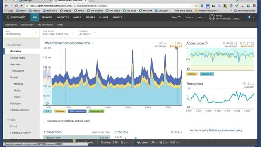Open the Apps bookmarks shortcut
The width and height of the screenshot is (261, 147).
click(x=9, y=11)
